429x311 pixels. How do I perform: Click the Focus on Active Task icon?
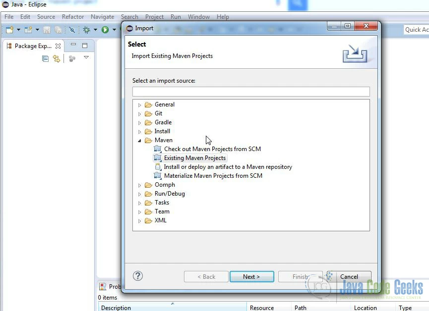[x=72, y=58]
